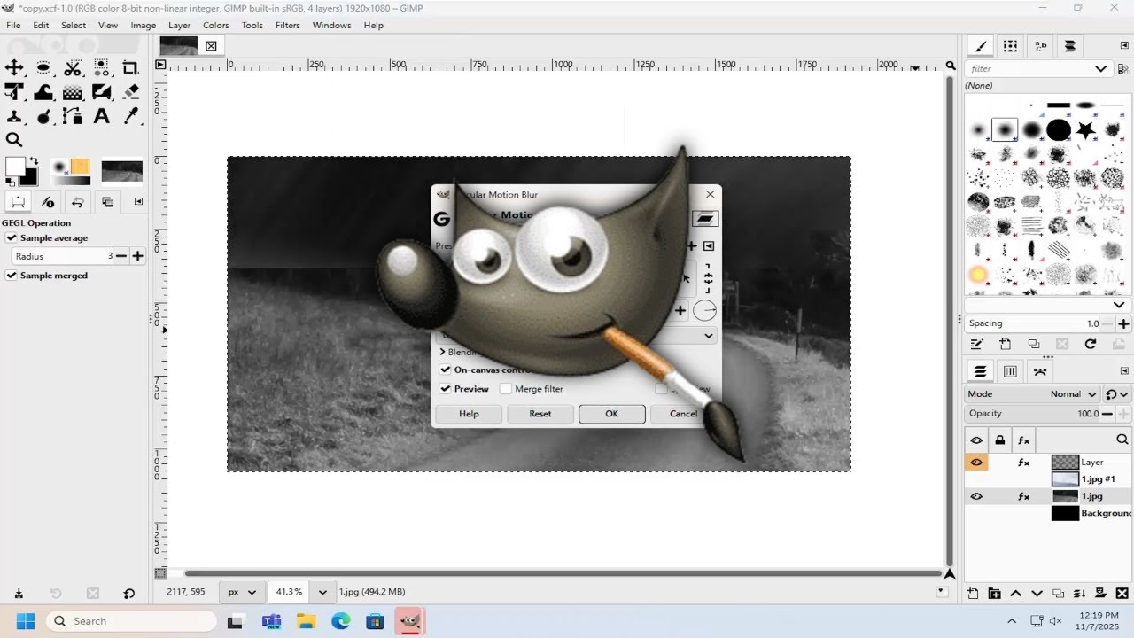1134x638 pixels.
Task: Open the layer mode group switcher
Action: (1117, 394)
